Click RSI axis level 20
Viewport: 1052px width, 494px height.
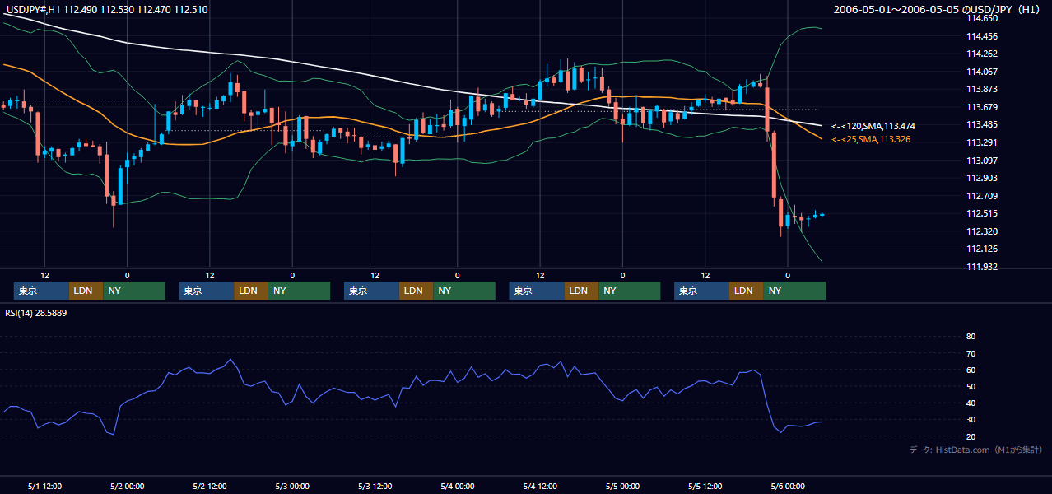pos(971,436)
